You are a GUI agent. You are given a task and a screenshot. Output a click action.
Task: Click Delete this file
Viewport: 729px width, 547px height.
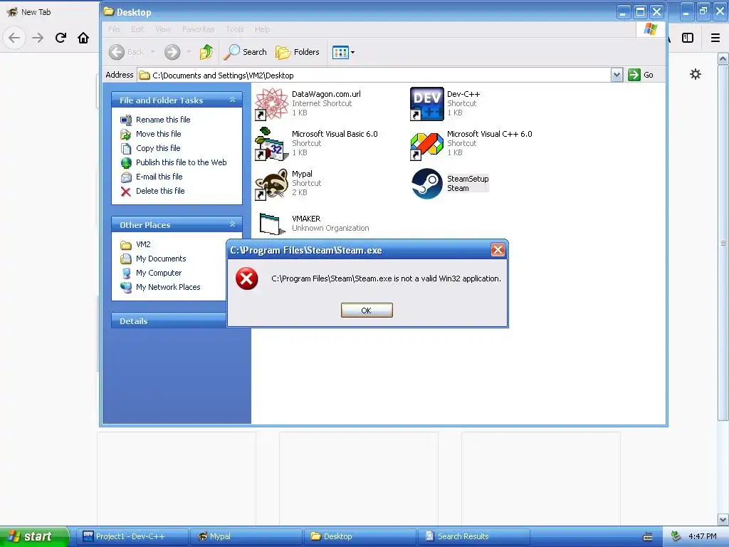pos(160,191)
